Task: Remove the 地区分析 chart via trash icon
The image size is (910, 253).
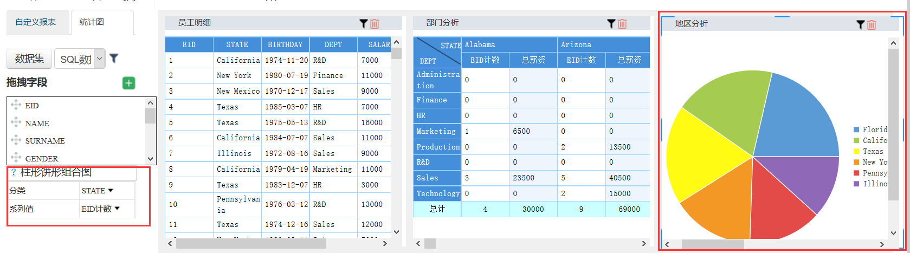Action: (872, 24)
